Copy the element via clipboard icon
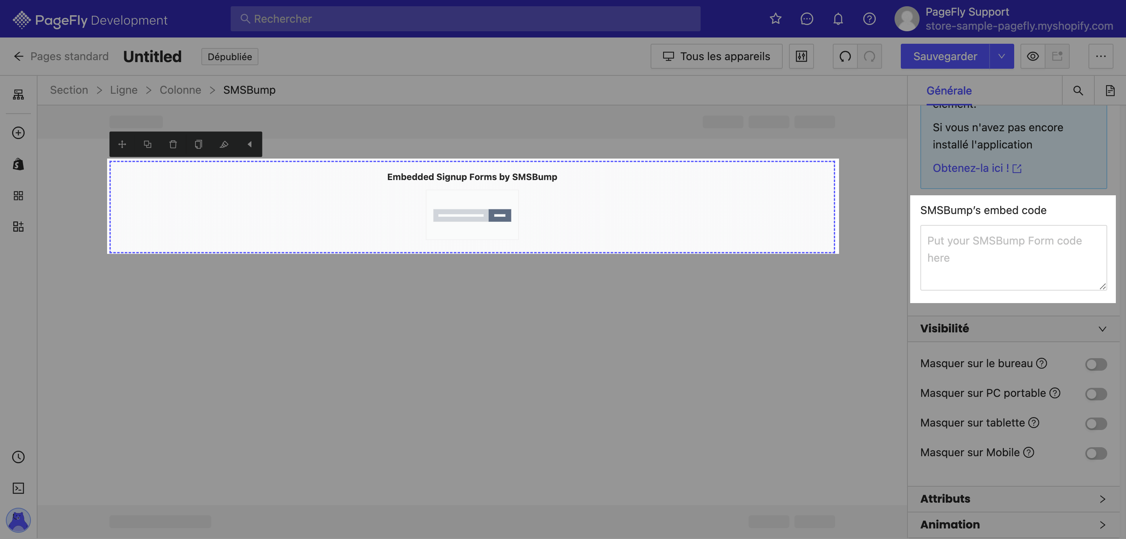Image resolution: width=1126 pixels, height=539 pixels. [x=198, y=144]
